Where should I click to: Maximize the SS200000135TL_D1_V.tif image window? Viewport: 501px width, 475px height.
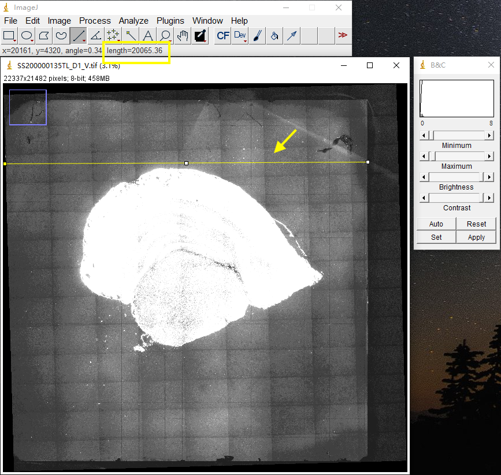[370, 65]
